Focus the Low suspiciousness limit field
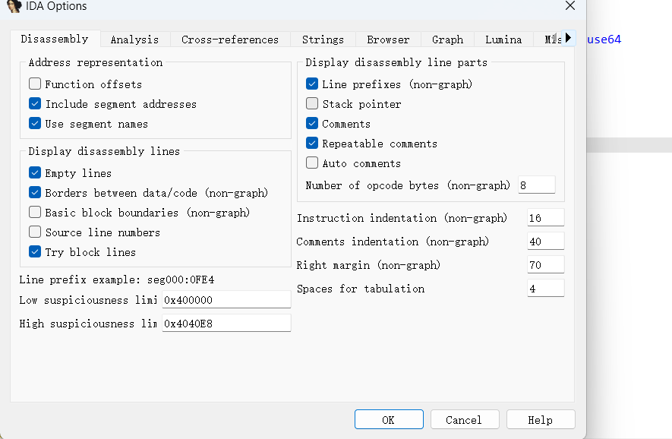The width and height of the screenshot is (672, 439). click(226, 300)
